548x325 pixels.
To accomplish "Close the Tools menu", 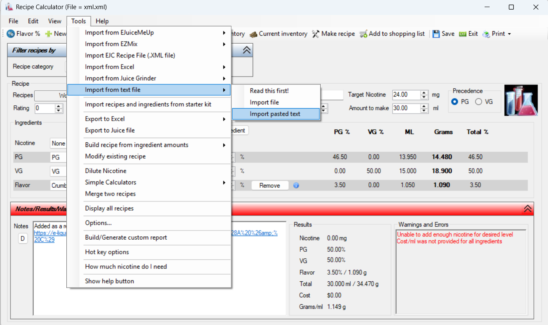I will pyautogui.click(x=78, y=21).
